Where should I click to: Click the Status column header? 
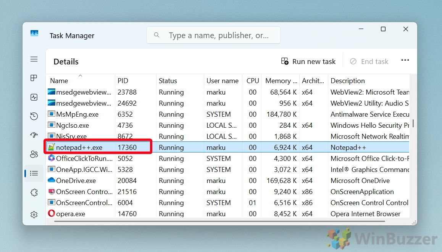pyautogui.click(x=168, y=81)
